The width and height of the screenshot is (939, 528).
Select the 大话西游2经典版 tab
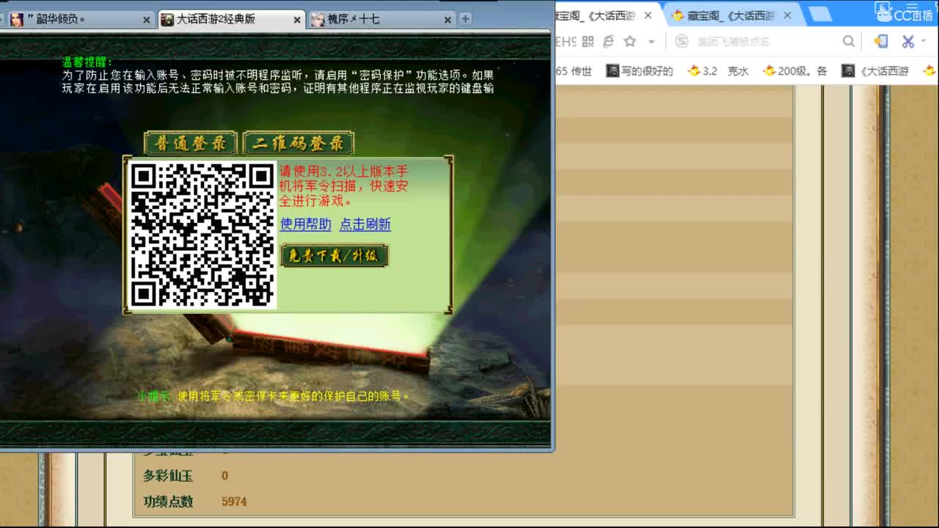[230, 20]
